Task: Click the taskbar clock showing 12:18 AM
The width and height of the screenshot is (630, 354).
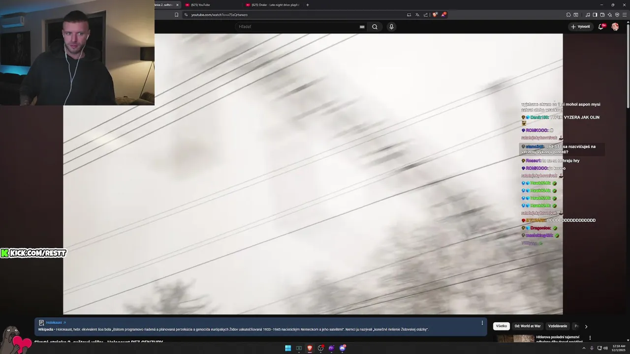Action: [x=618, y=348]
